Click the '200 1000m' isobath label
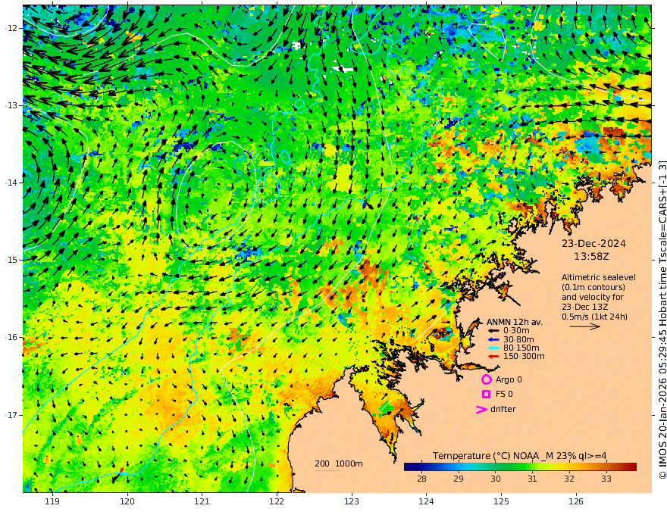Image resolution: width=667 pixels, height=515 pixels. tap(339, 463)
